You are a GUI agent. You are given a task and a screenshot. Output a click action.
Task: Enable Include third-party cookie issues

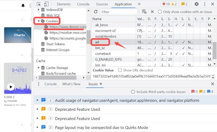tap(133, 92)
